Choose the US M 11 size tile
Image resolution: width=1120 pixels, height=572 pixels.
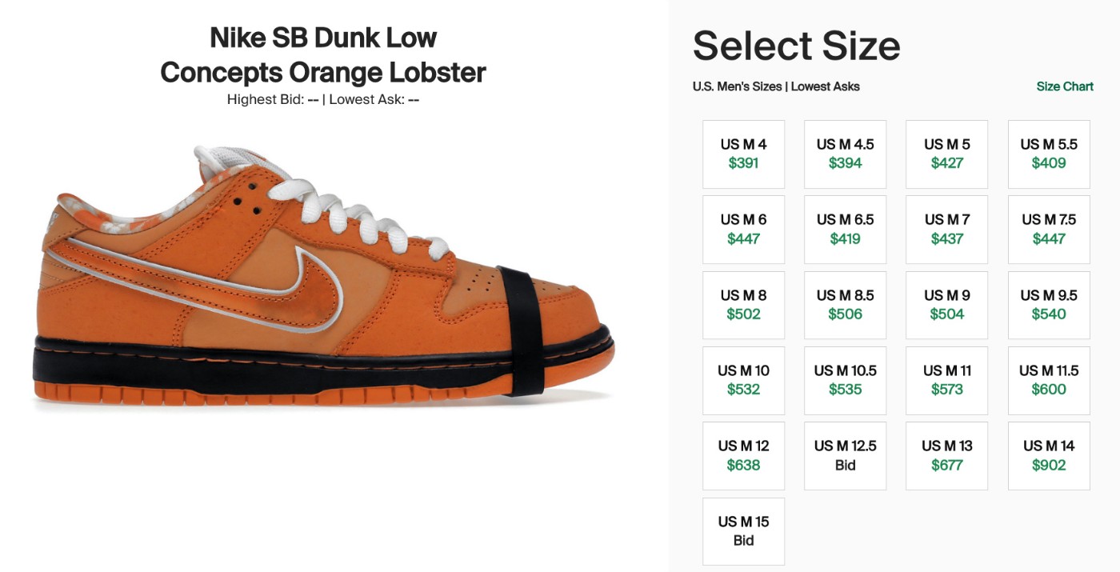(x=946, y=380)
